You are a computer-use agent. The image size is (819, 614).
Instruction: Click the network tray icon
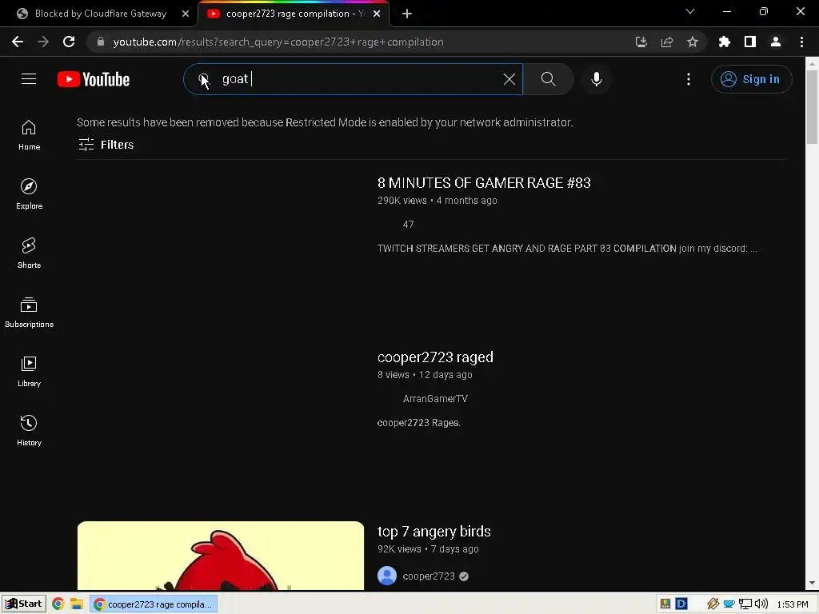coord(745,604)
